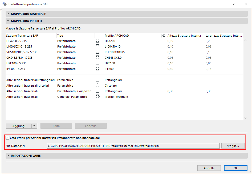252x174 pixels.
Task: Click the Profilo ARCHICAD column header
Action: pyautogui.click(x=129, y=36)
